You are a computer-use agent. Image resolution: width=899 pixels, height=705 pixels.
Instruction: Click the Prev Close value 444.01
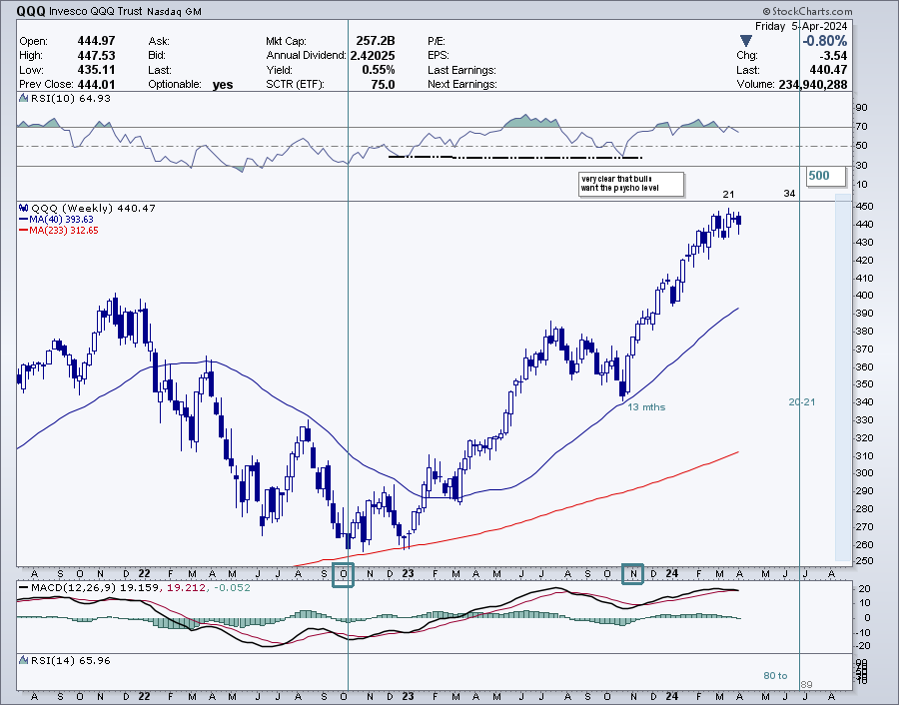coord(96,84)
